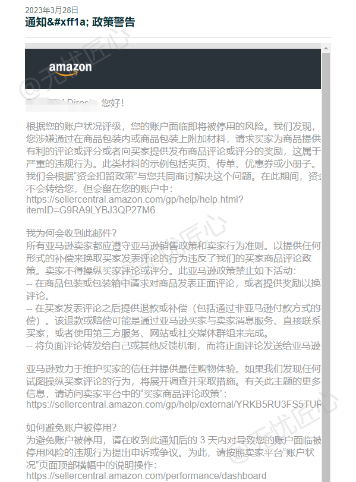Open the sellercentral help.html link

[135, 204]
